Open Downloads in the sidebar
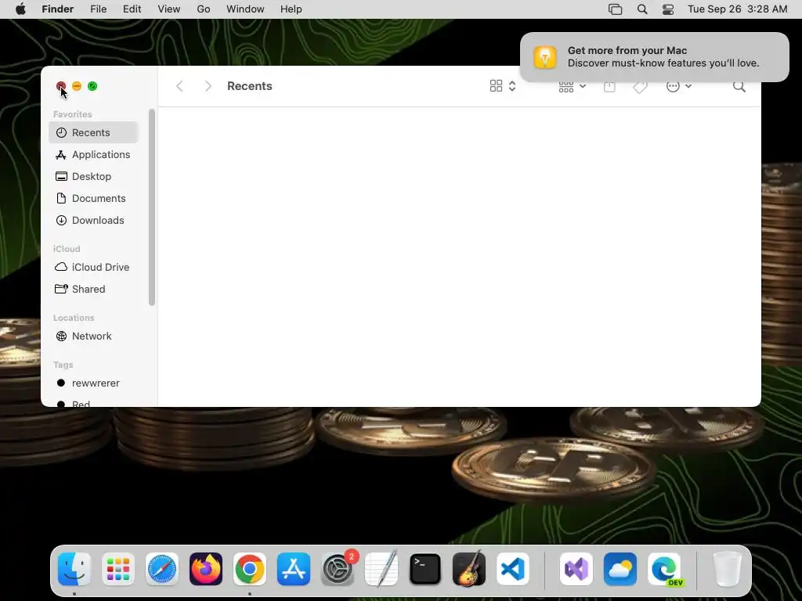Screen dimensions: 802x601 point(94,220)
